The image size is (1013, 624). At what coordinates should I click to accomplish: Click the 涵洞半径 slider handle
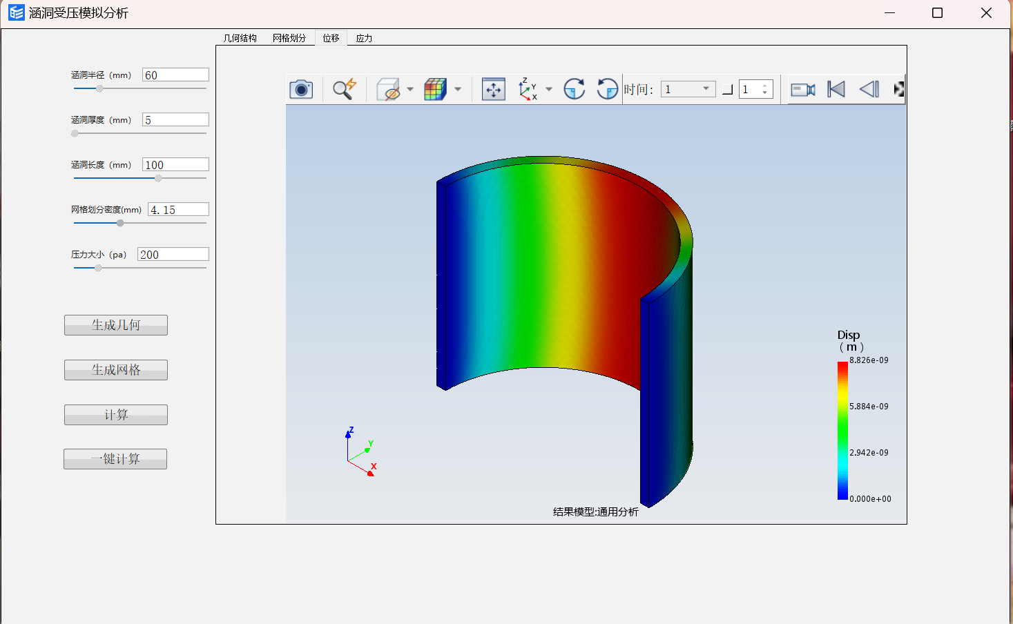99,88
